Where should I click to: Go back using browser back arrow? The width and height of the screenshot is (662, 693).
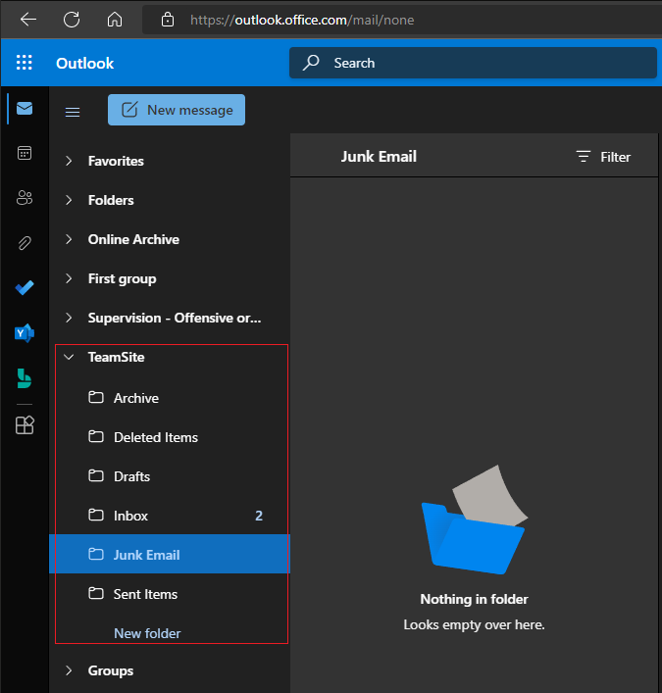pyautogui.click(x=28, y=20)
